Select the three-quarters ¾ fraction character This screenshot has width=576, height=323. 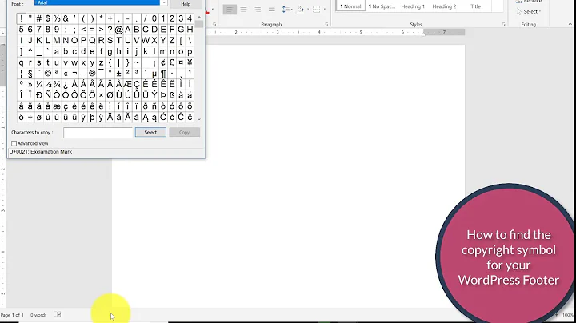(x=57, y=84)
